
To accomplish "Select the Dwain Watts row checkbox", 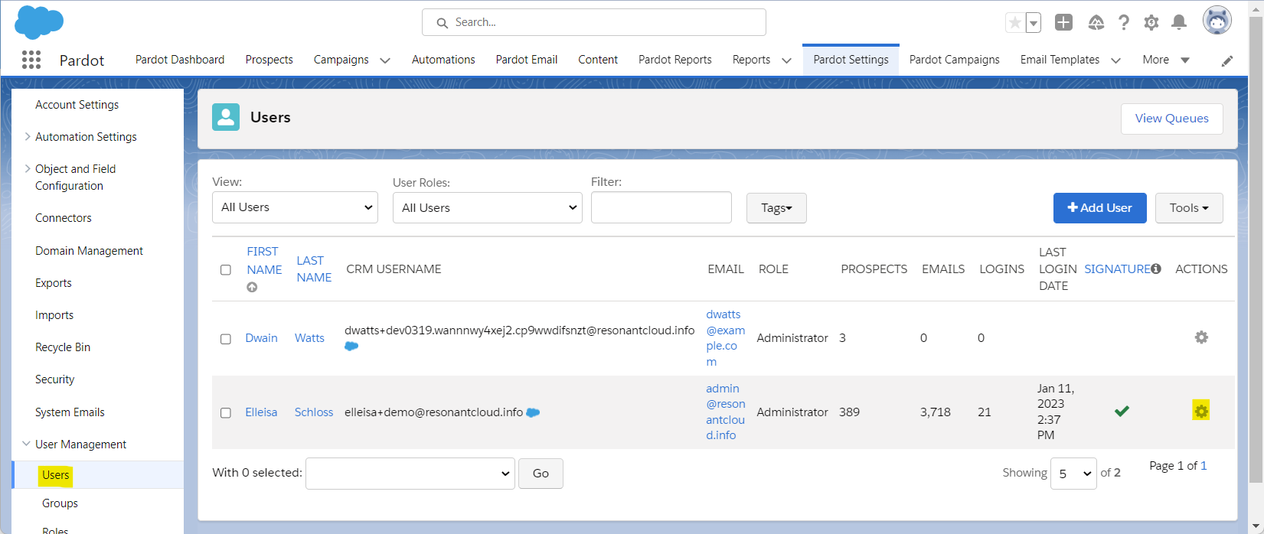I will click(x=226, y=339).
